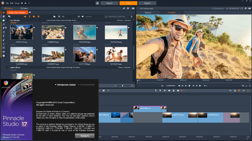Click the mark-out flag icon in timeline toolbar
Image resolution: width=252 pixels, height=141 pixels.
click(x=160, y=91)
